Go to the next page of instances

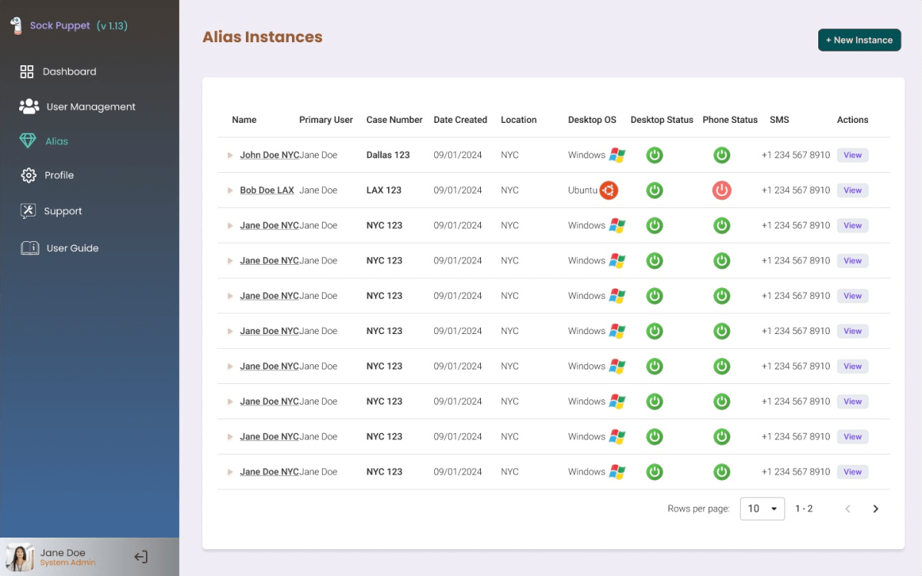tap(875, 508)
